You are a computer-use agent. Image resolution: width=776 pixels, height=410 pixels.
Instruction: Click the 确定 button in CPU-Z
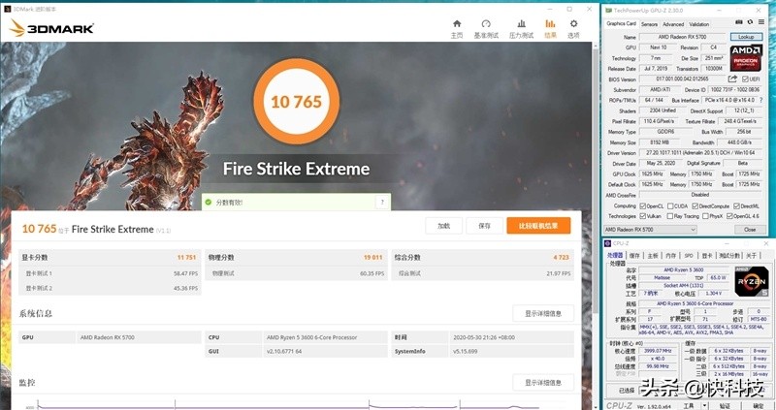[758, 405]
